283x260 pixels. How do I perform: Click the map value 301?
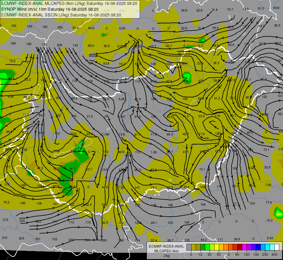click(38, 239)
